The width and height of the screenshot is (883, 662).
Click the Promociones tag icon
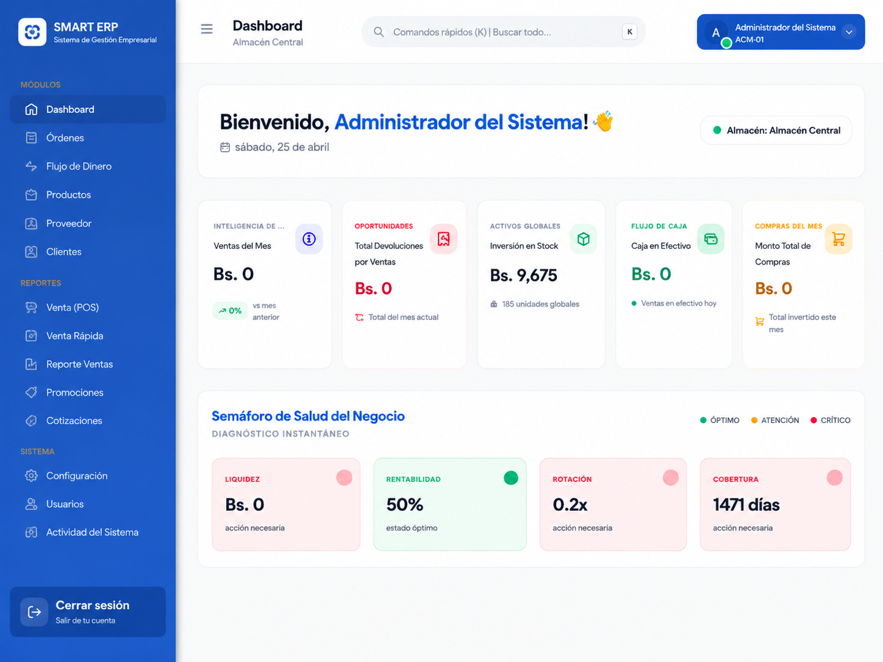[x=31, y=392]
